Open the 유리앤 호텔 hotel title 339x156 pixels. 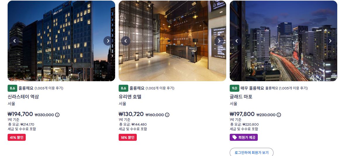click(130, 97)
